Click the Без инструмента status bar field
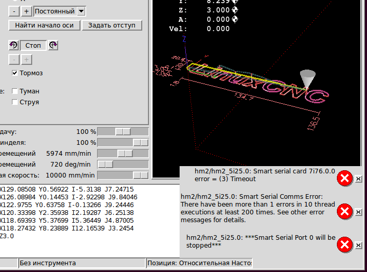 tap(81, 263)
